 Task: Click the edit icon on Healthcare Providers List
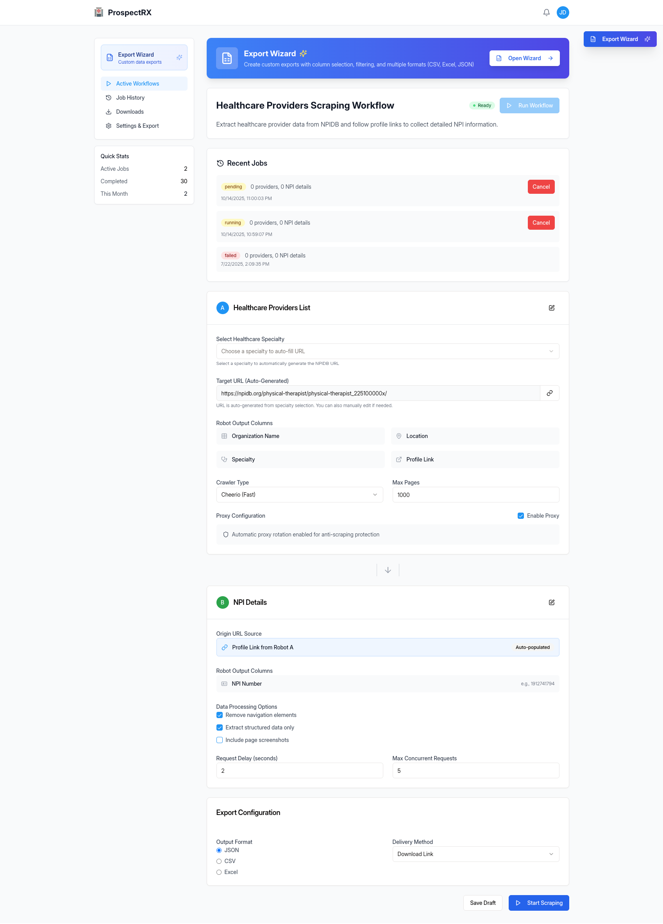[x=552, y=308]
